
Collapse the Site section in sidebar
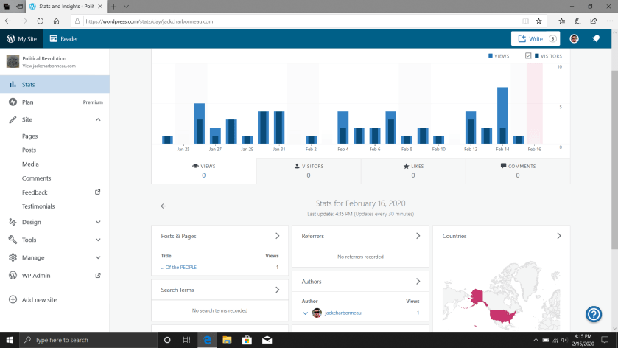tap(98, 119)
